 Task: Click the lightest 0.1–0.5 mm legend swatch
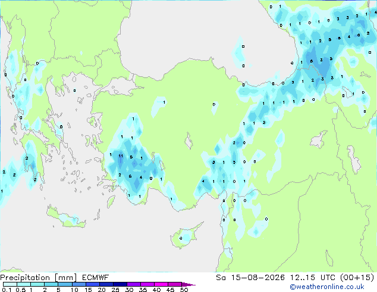(x=10, y=284)
